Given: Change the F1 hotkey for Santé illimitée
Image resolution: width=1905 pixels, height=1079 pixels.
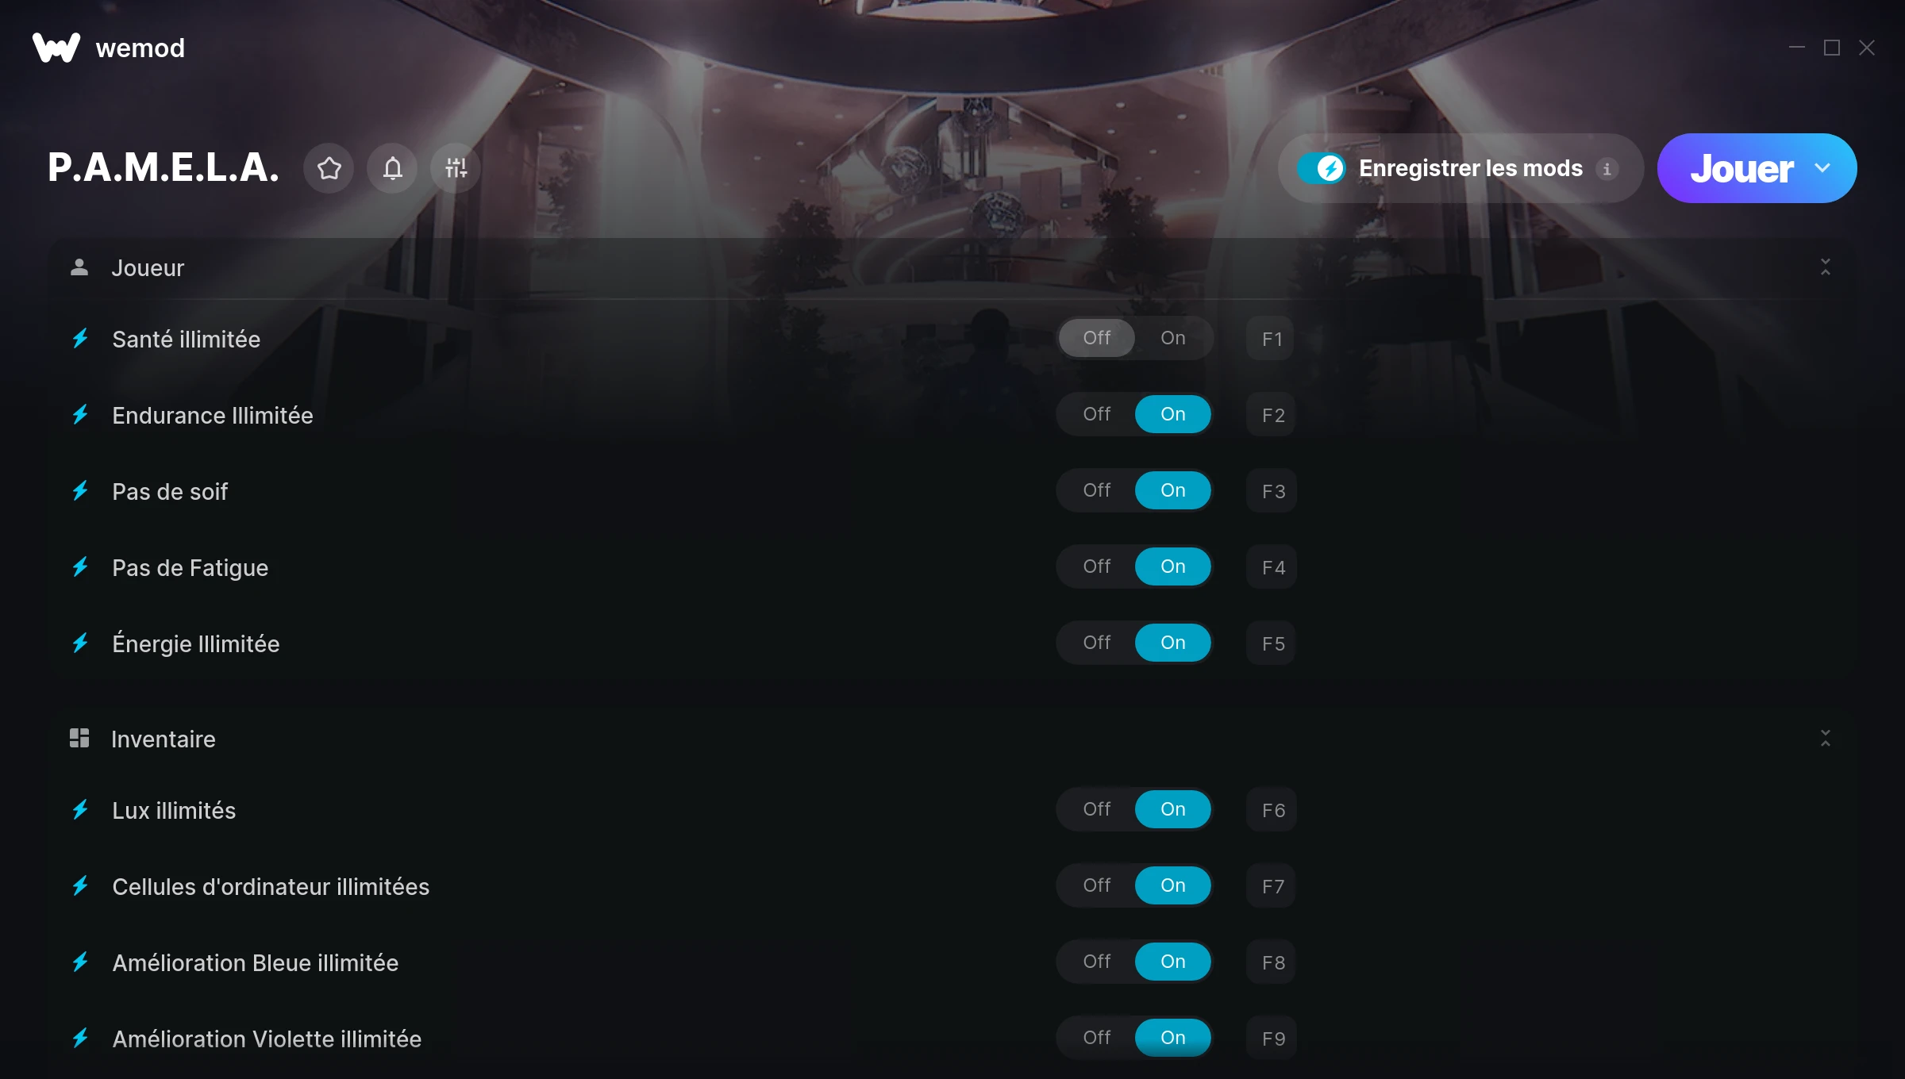Looking at the screenshot, I should coord(1272,339).
